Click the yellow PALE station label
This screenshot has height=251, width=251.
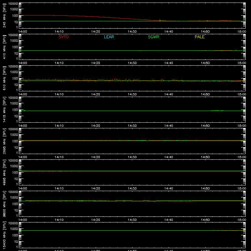(200, 37)
